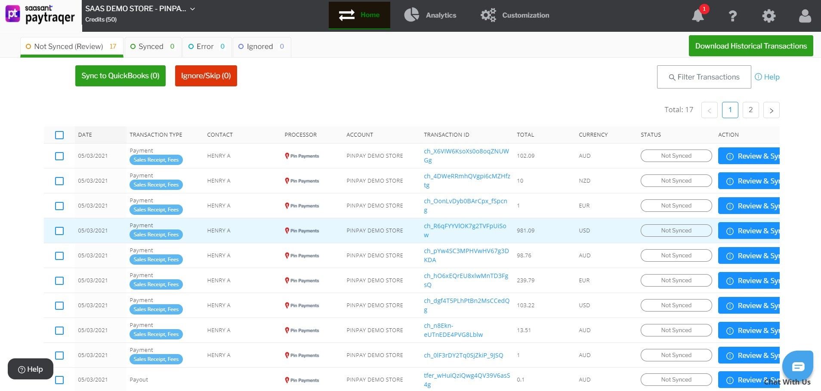The width and height of the screenshot is (821, 391).
Task: Click the Filter Transactions search field
Action: [704, 77]
